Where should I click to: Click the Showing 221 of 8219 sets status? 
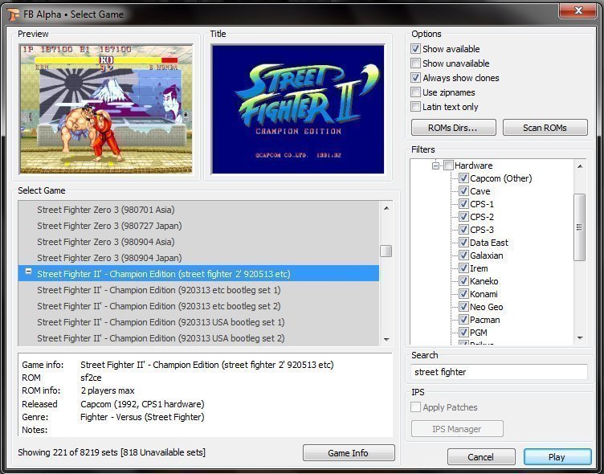pos(112,452)
